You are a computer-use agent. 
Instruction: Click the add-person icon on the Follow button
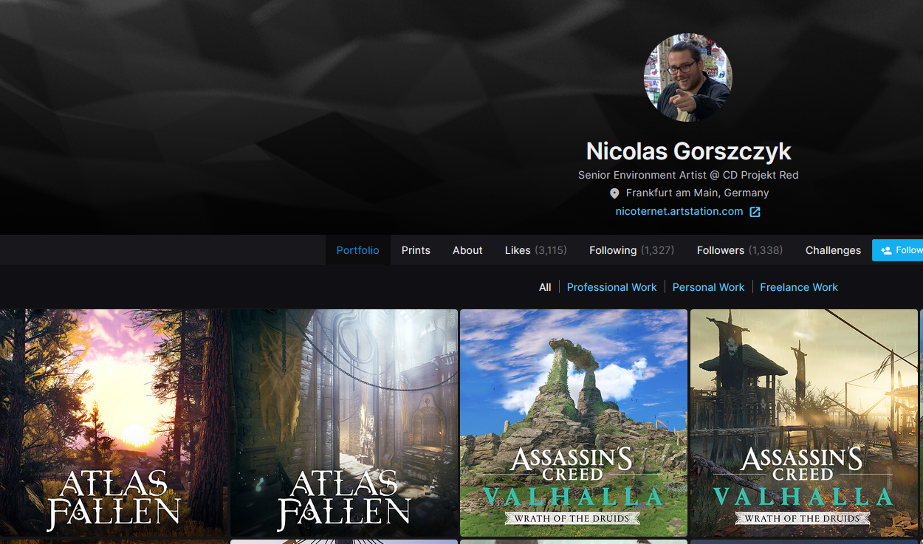click(x=886, y=250)
